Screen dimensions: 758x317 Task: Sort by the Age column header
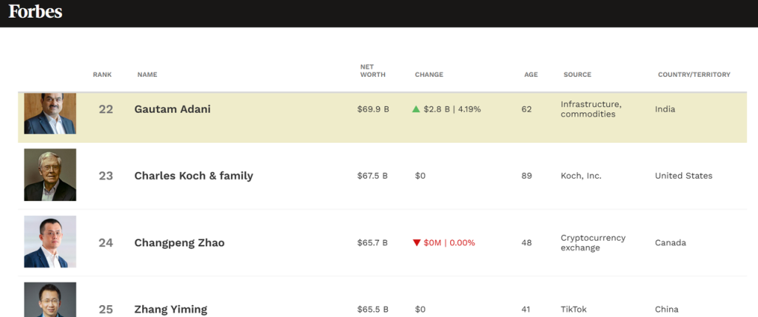point(531,75)
